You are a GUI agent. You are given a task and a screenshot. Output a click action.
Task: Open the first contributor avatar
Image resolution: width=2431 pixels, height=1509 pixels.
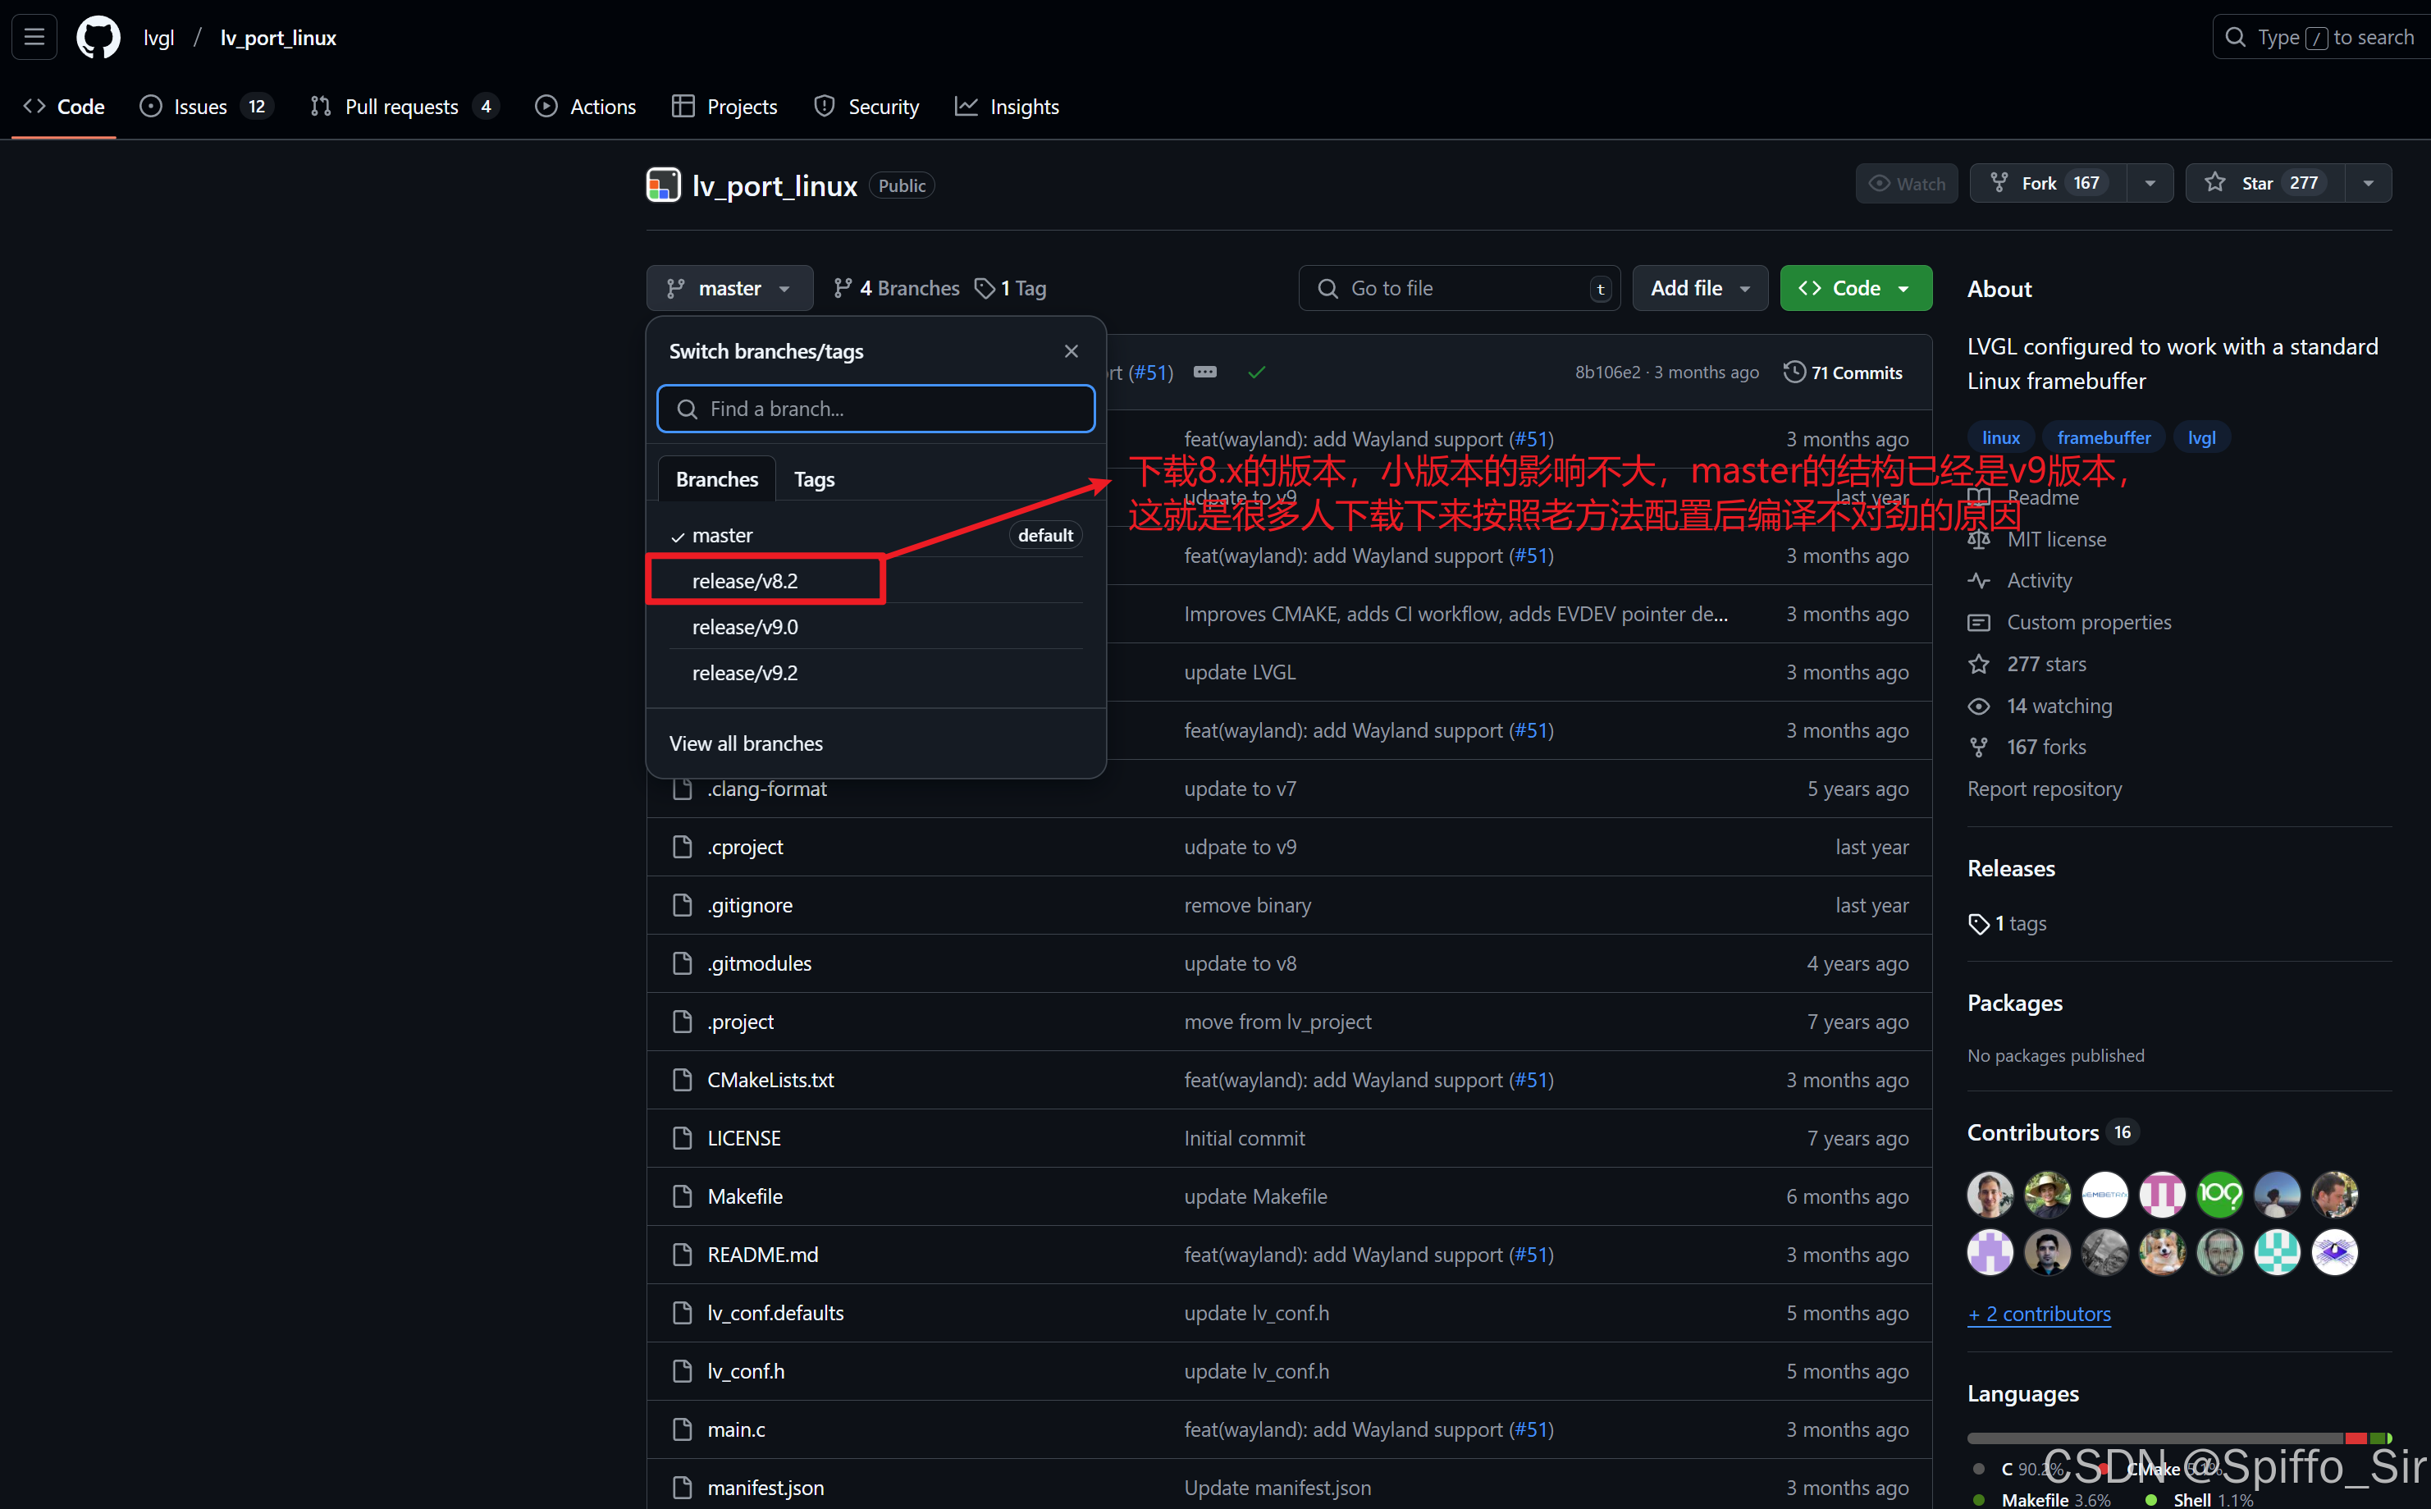pyautogui.click(x=1990, y=1194)
